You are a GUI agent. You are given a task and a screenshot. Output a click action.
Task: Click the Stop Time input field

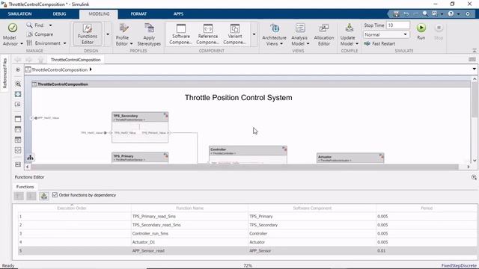(397, 25)
